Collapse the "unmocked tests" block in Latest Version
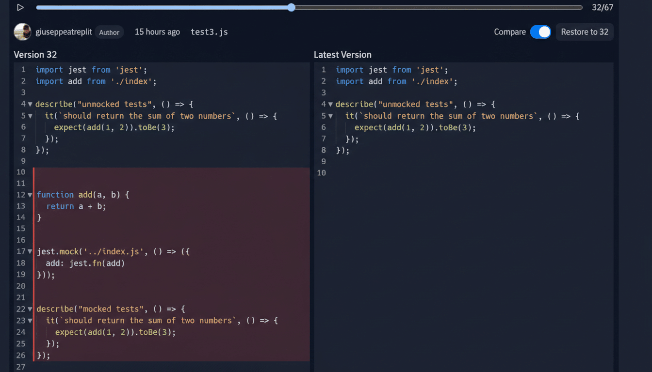652x372 pixels. click(330, 104)
